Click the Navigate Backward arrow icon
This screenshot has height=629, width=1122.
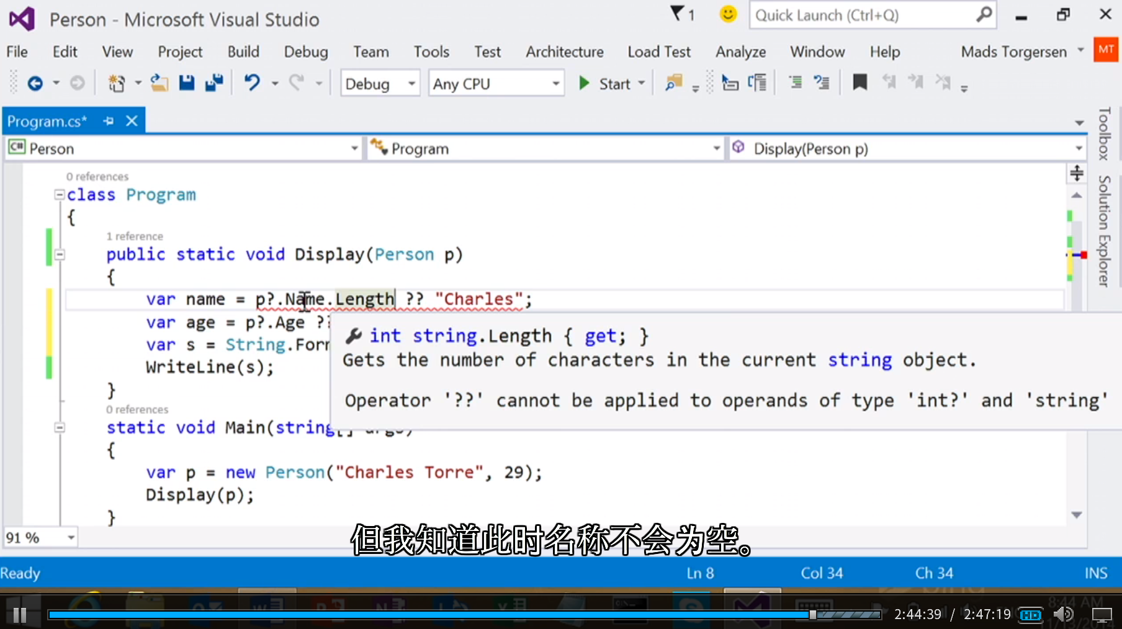pos(35,83)
